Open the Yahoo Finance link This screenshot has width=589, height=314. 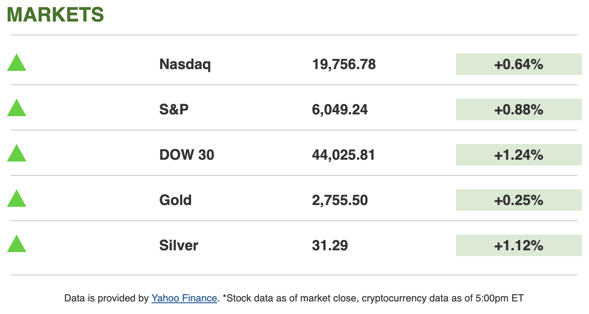click(x=184, y=298)
